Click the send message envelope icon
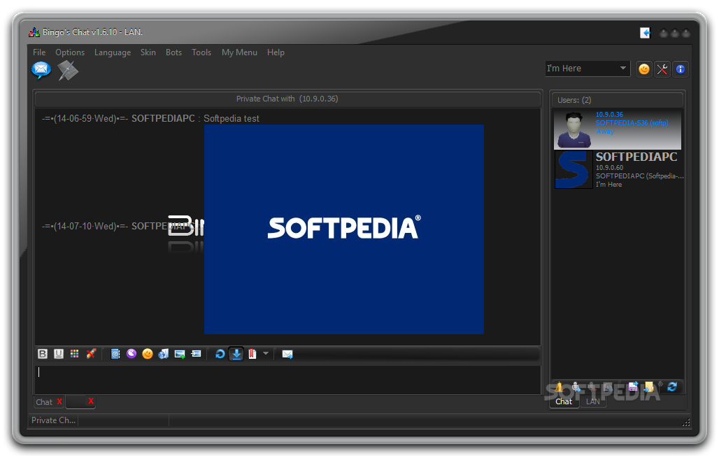719x456 pixels. click(287, 354)
